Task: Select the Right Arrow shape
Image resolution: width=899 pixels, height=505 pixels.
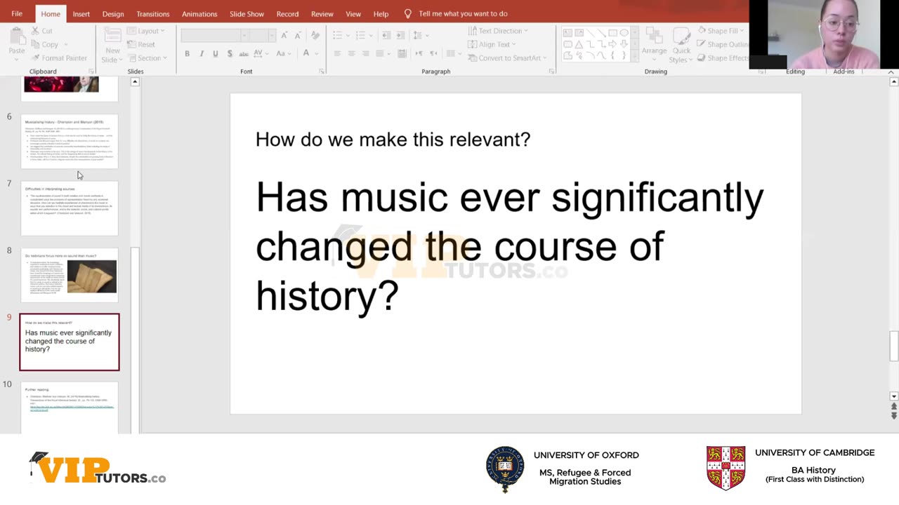Action: pyautogui.click(x=612, y=44)
